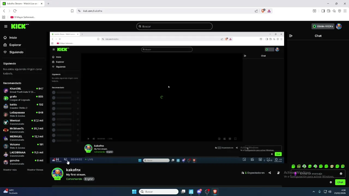Toggle the Brave sidebar panel icon

(x=323, y=11)
